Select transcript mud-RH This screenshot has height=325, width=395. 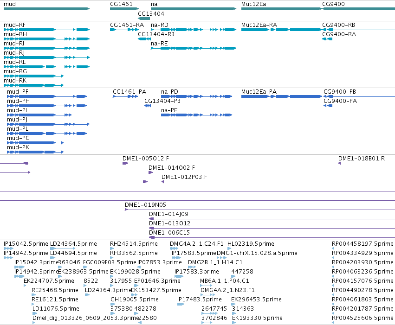pos(46,39)
